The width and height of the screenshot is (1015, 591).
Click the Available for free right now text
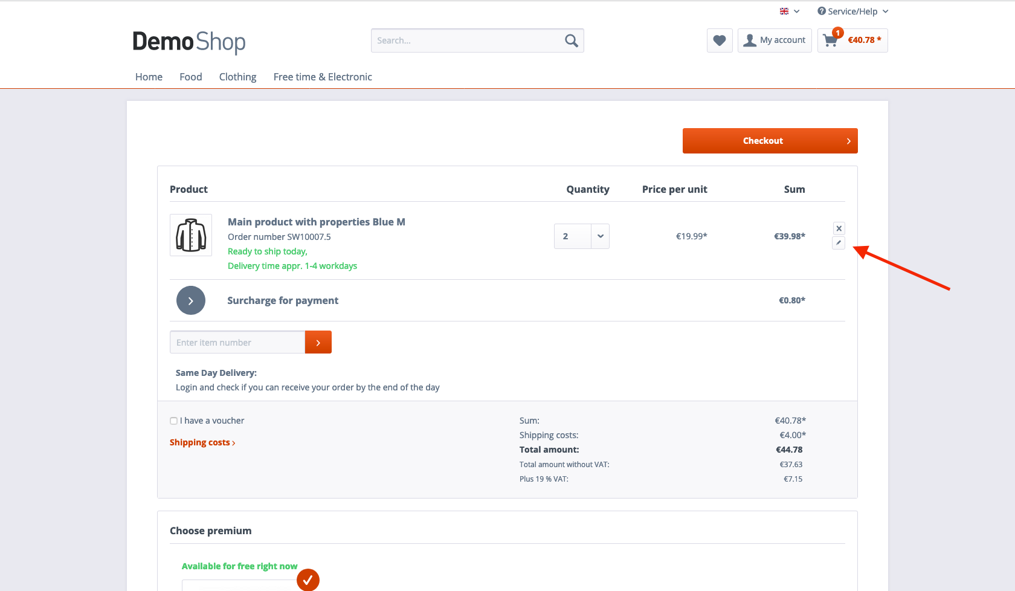point(240,566)
